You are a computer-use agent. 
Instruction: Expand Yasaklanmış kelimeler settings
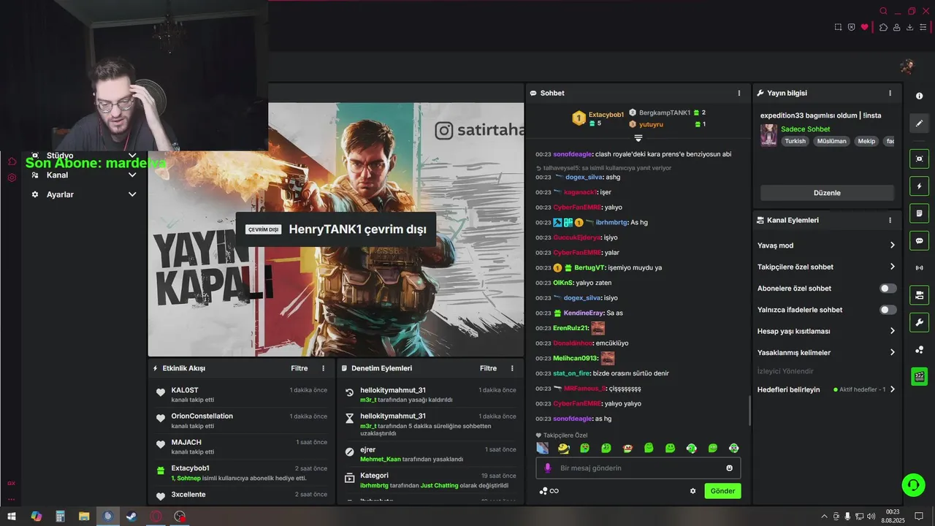point(892,352)
